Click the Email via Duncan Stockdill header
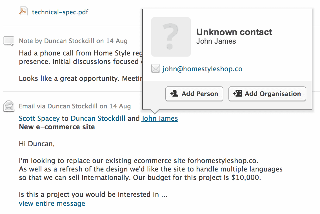Image resolution: width=320 pixels, height=214 pixels. tap(75, 106)
